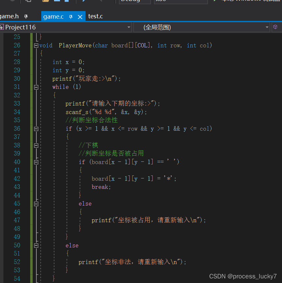The height and width of the screenshot is (283, 282).
Task: Click line number 32
Action: point(17,95)
